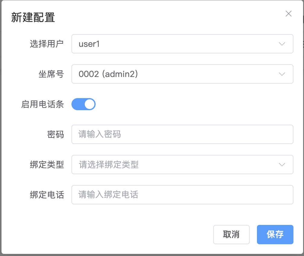Click the 绑定类型 field label
This screenshot has width=304, height=256.
coord(47,165)
